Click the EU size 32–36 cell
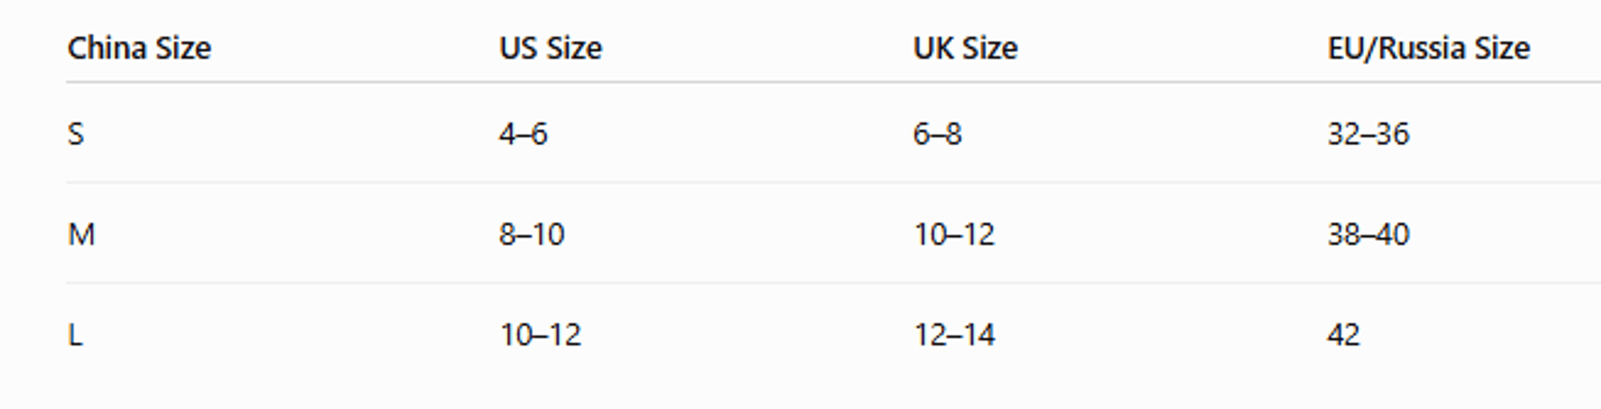1601x409 pixels. click(1368, 134)
